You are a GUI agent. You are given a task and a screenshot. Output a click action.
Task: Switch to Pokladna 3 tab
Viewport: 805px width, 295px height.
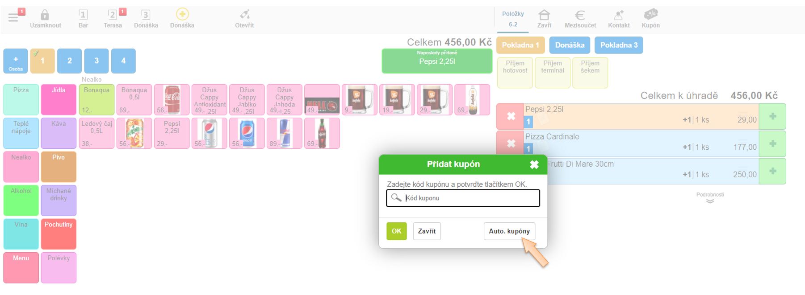(x=619, y=45)
